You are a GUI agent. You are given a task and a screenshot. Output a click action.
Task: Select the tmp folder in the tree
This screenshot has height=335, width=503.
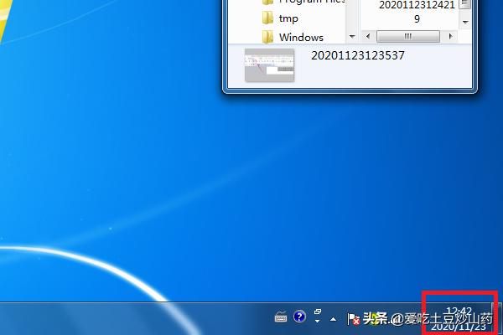click(288, 18)
